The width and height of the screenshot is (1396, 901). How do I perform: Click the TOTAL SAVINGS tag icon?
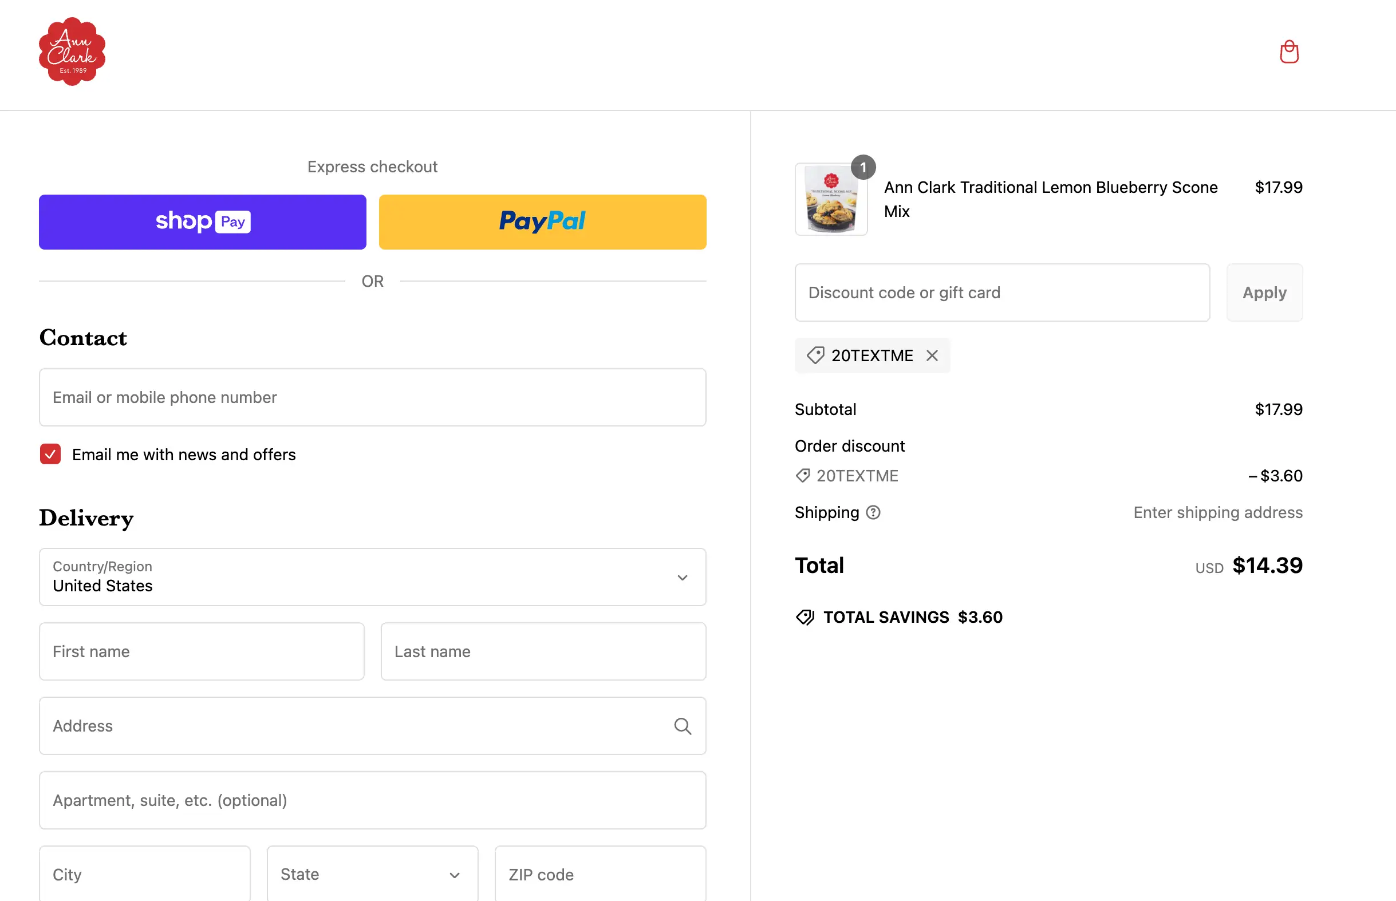tap(805, 617)
